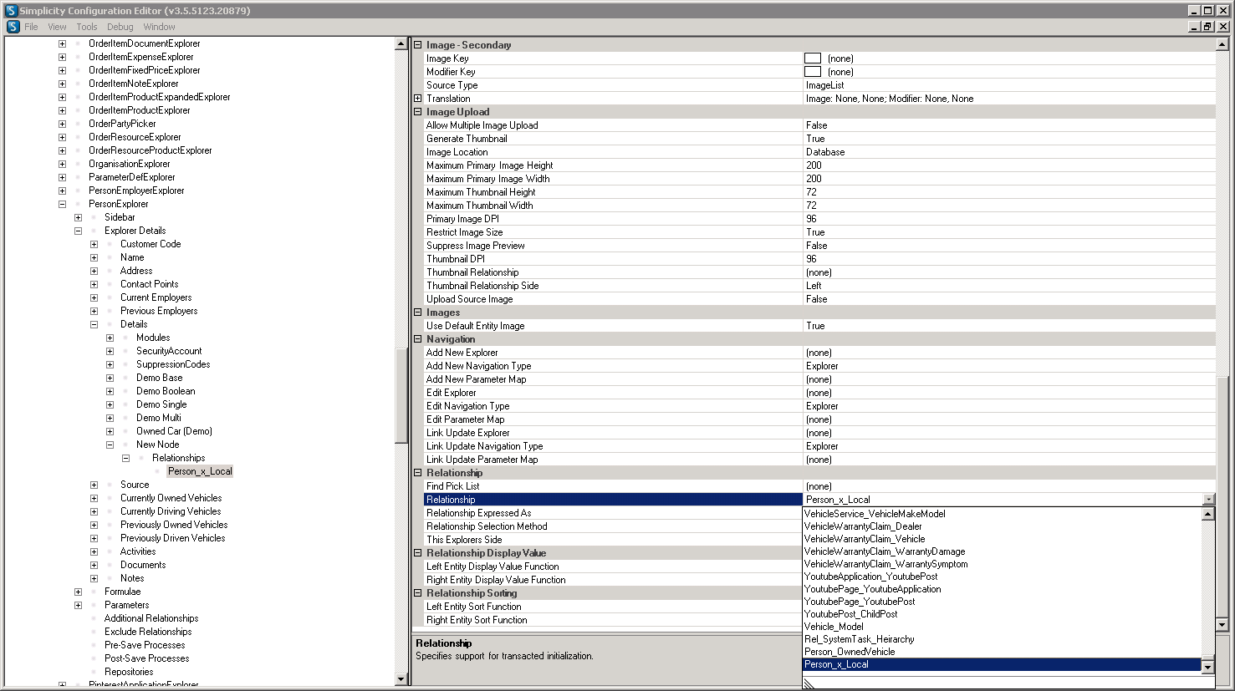This screenshot has height=691, width=1235.
Task: Click the Simplicity icon beside File menu
Action: (13, 27)
